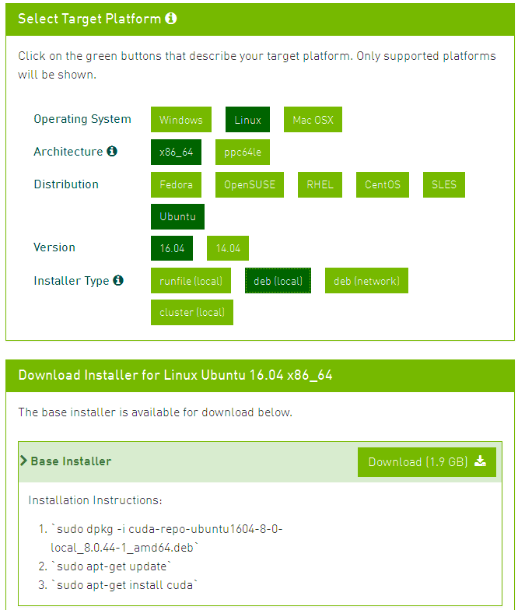Open the Select Target Platform info icon

[x=171, y=19]
